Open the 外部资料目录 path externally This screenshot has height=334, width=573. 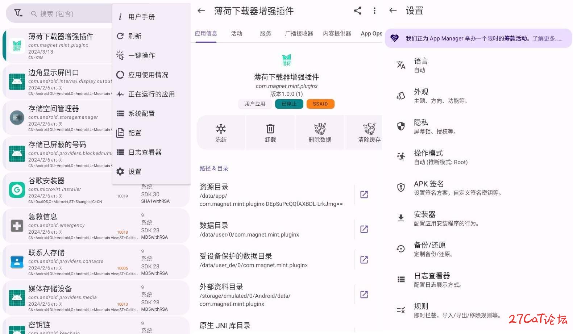point(364,295)
